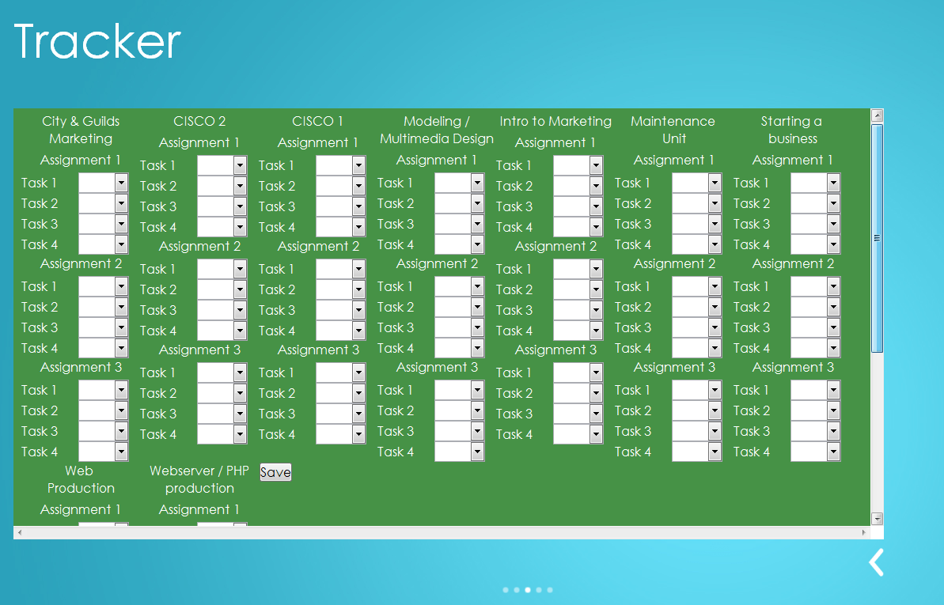The width and height of the screenshot is (944, 605).
Task: Click the Web Production heading
Action: pyautogui.click(x=81, y=480)
